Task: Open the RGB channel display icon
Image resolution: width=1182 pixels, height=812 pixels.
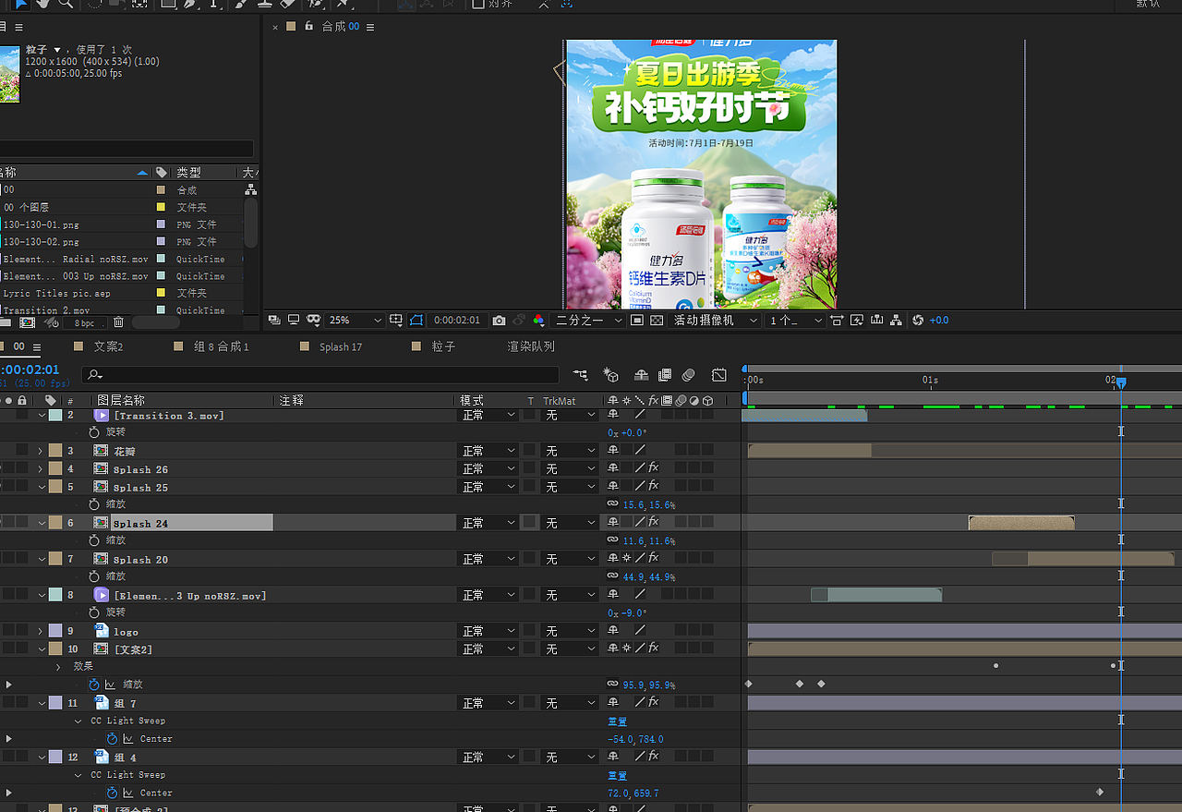Action: pos(538,321)
